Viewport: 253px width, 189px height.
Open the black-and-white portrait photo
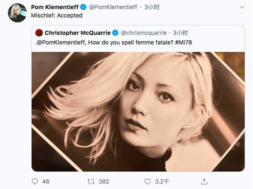click(138, 112)
